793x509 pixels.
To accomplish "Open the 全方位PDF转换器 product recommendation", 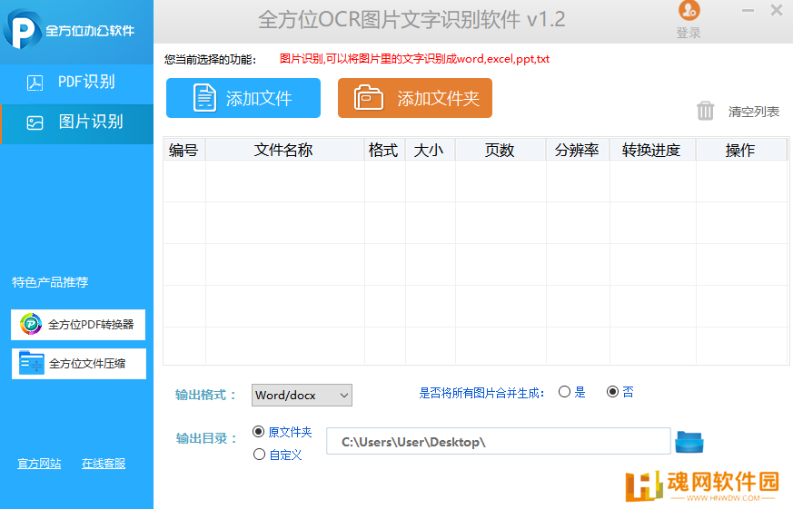I will [78, 324].
